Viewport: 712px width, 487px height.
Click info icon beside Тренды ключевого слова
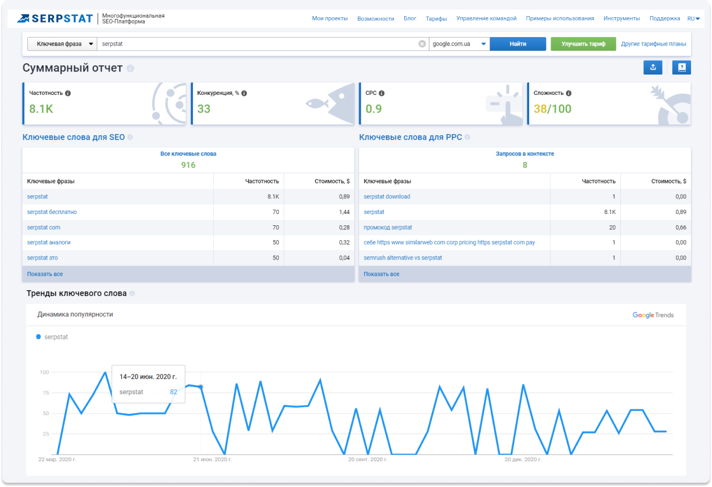tap(132, 293)
